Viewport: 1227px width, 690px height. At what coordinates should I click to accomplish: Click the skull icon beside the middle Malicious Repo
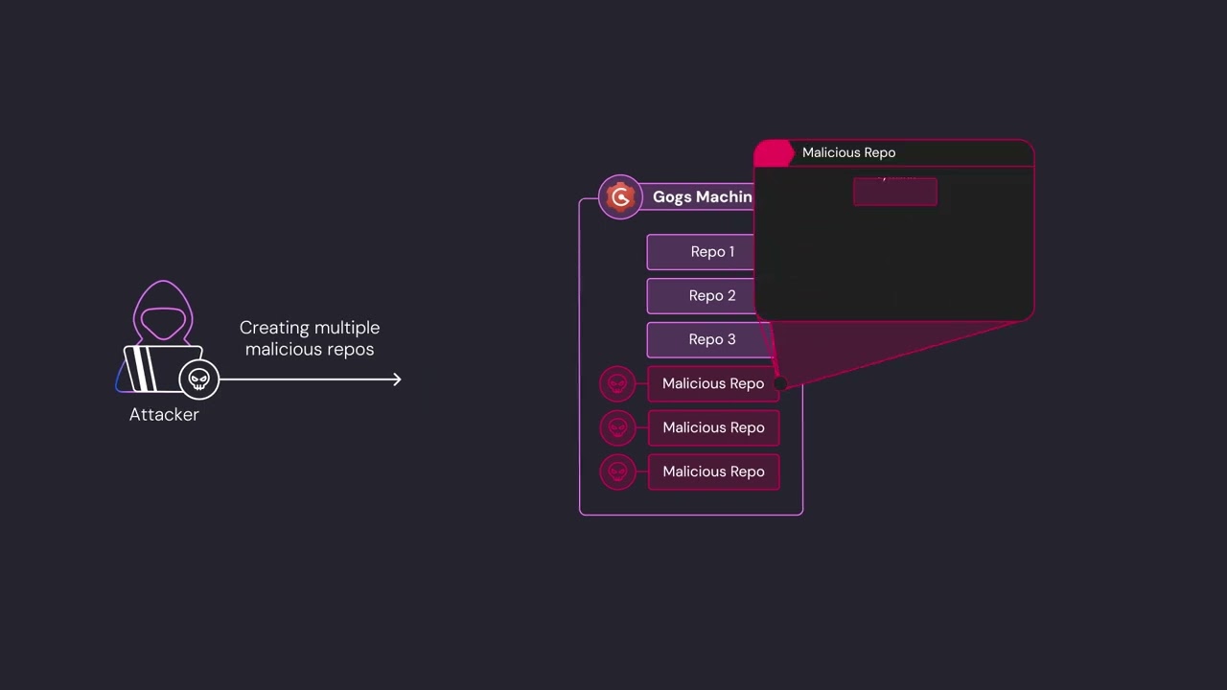point(617,427)
